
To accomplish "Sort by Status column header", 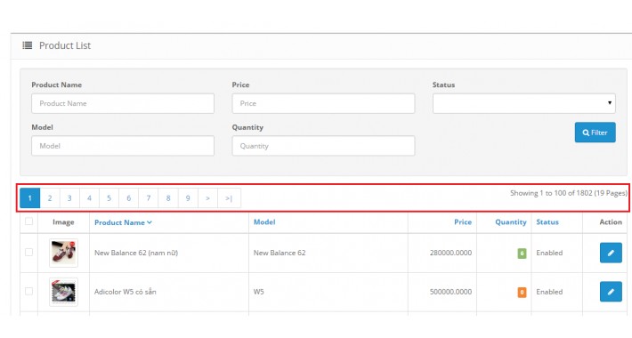I will pyautogui.click(x=547, y=222).
